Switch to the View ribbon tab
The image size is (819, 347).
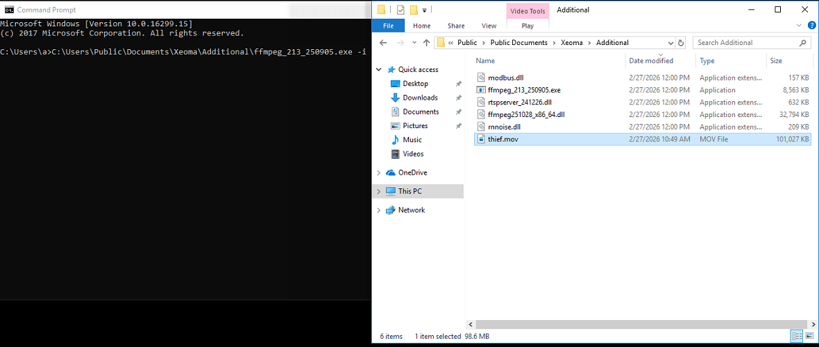[x=489, y=26]
